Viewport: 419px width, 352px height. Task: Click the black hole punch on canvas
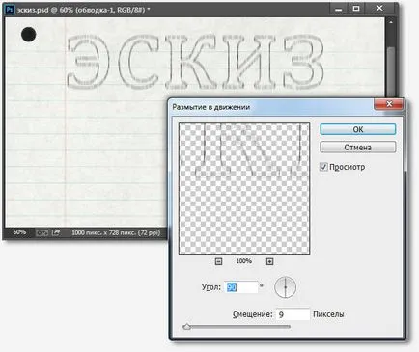pos(29,35)
